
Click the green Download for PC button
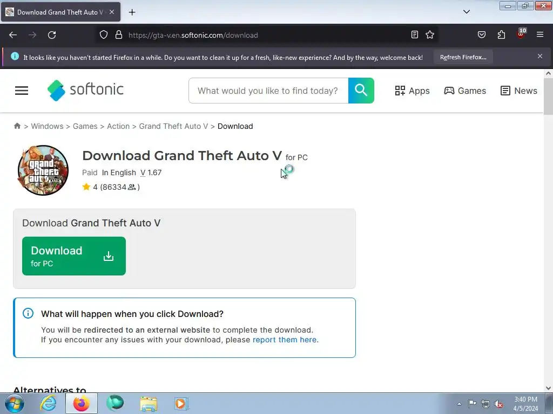click(73, 256)
